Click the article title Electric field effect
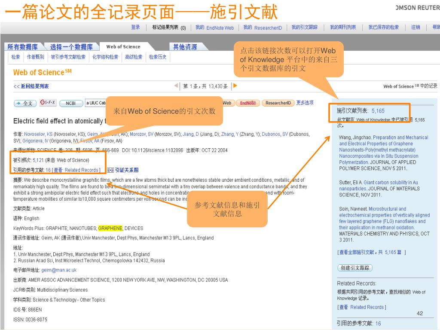440x330 pixels. [x=59, y=121]
